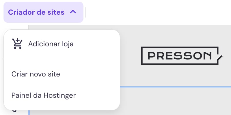Image resolution: width=231 pixels, height=115 pixels.
Task: Click the word "loja" in the dropdown menu
Action: 68,44
